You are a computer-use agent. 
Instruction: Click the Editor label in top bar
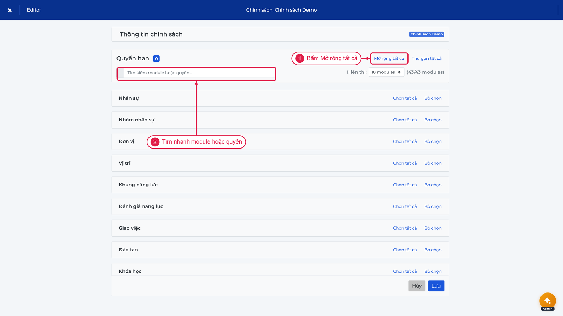pos(34,10)
